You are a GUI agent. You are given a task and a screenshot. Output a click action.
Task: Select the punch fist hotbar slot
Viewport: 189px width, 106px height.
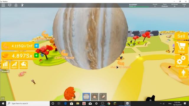(94, 97)
